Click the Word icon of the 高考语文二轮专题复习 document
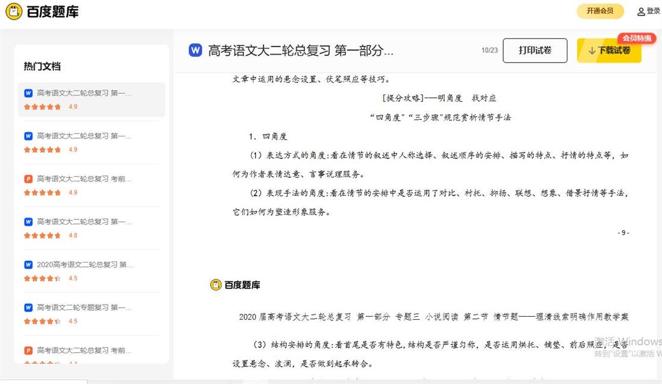 pyautogui.click(x=28, y=308)
